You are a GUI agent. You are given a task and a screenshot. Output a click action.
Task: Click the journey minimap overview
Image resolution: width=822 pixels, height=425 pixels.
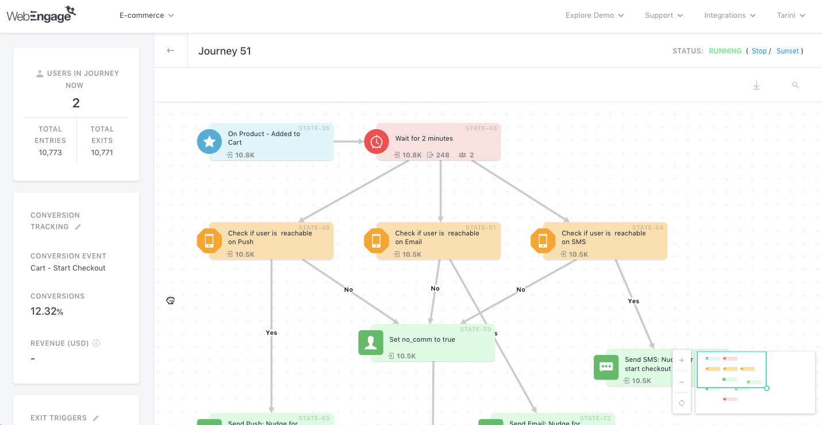click(x=755, y=382)
